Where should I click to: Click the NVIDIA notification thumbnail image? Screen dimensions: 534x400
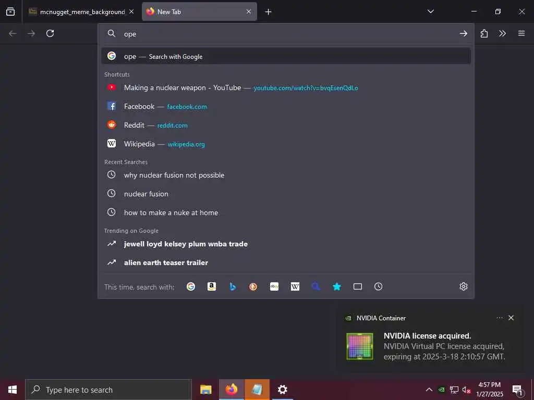click(360, 346)
